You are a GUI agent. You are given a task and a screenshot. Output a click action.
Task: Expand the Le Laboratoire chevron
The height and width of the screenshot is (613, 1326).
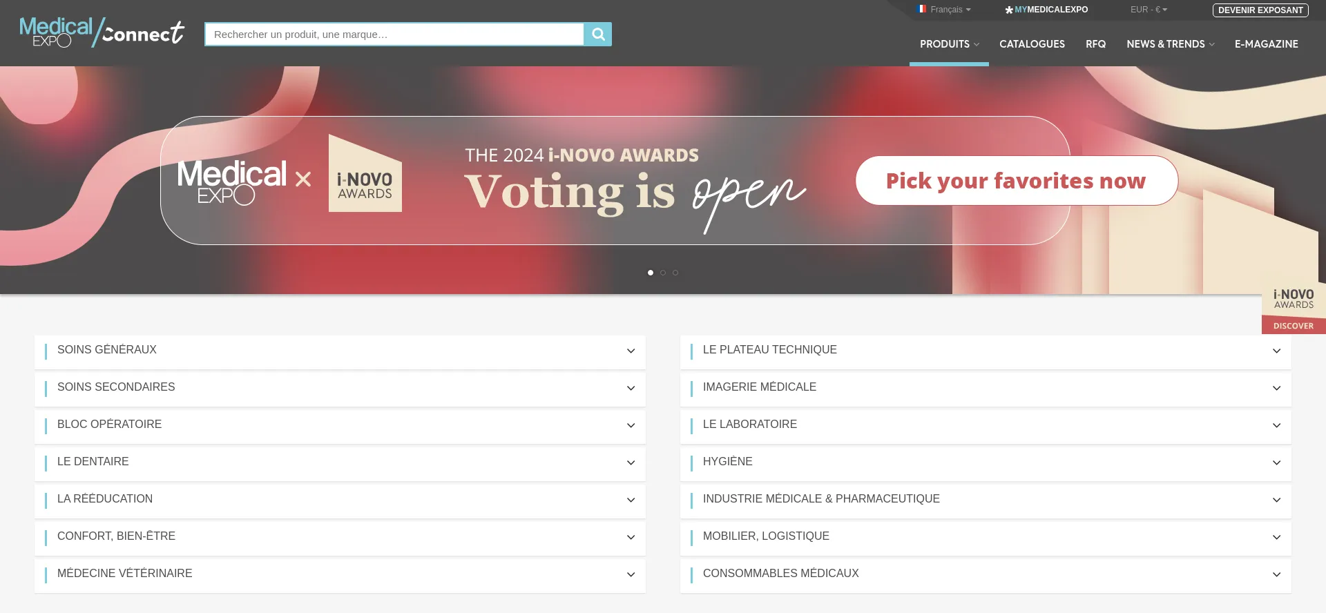coord(1276,425)
